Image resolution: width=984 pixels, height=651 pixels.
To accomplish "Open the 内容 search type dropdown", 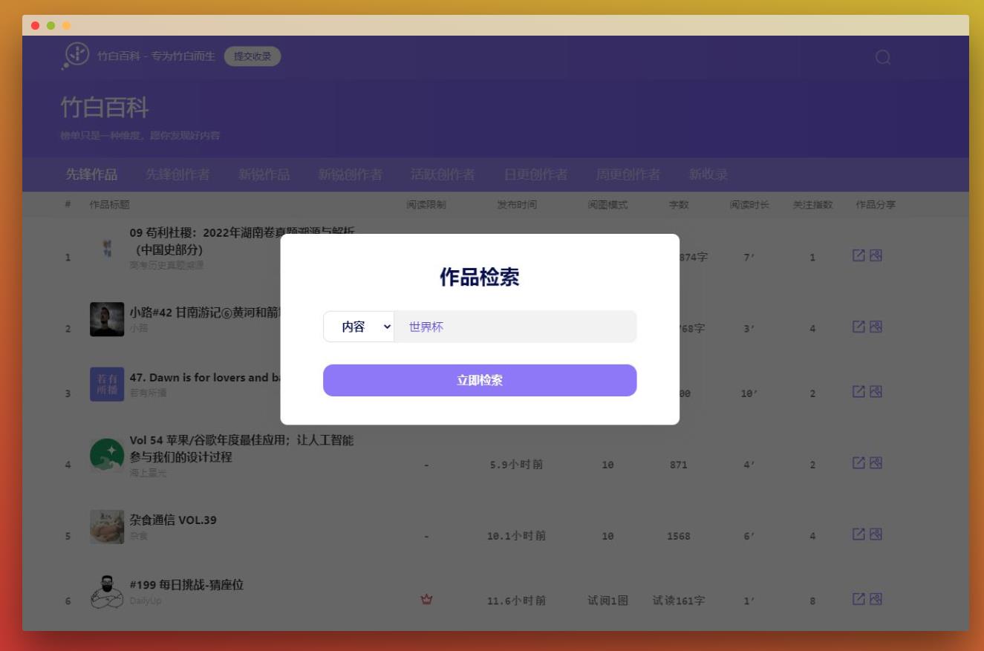I will click(x=359, y=327).
